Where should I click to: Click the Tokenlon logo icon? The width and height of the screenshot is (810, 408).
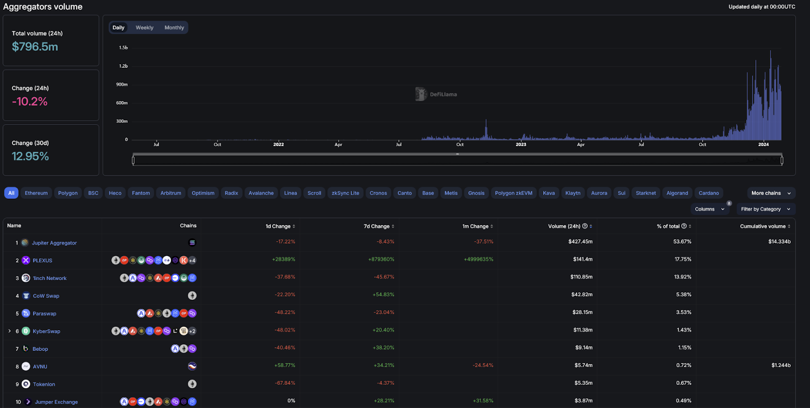coord(26,384)
